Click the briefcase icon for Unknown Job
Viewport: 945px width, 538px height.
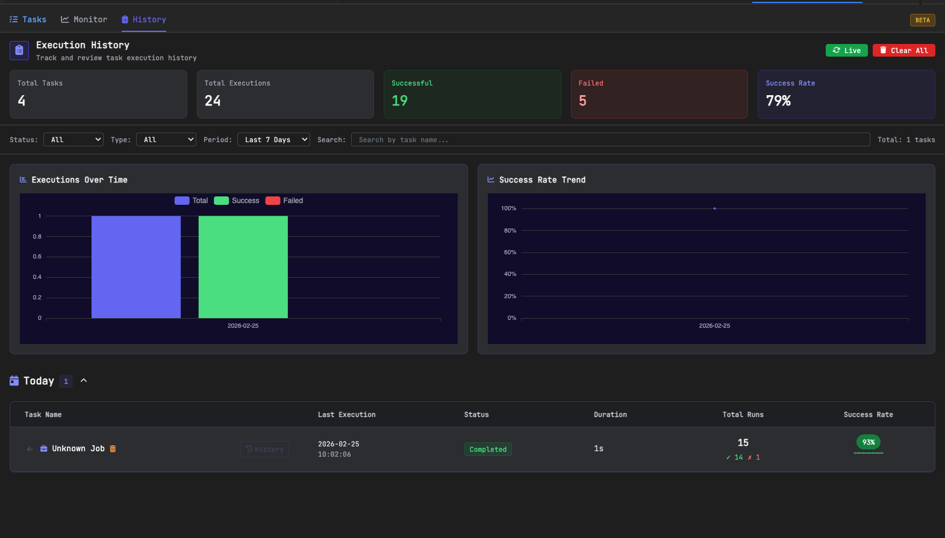[43, 449]
